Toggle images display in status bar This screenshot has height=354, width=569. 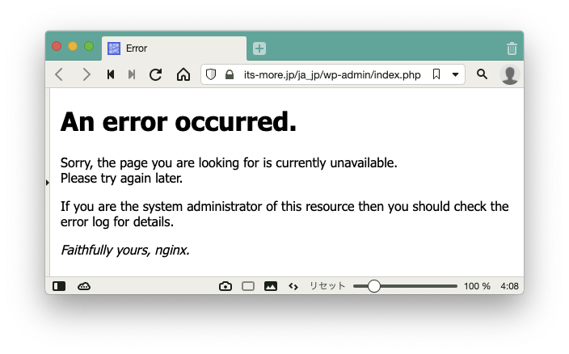[271, 286]
